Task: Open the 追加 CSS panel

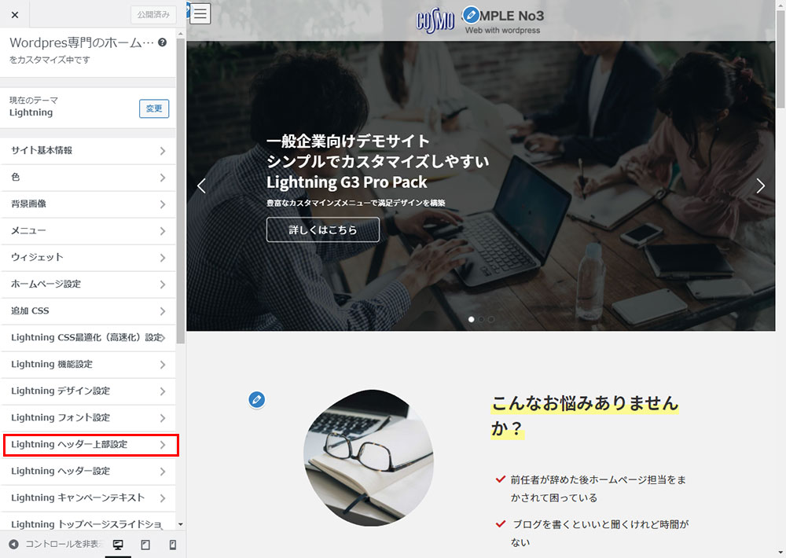Action: click(x=88, y=311)
